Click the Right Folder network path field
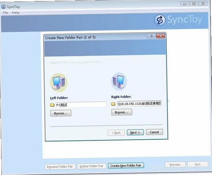212x175 pixels. [x=139, y=104]
